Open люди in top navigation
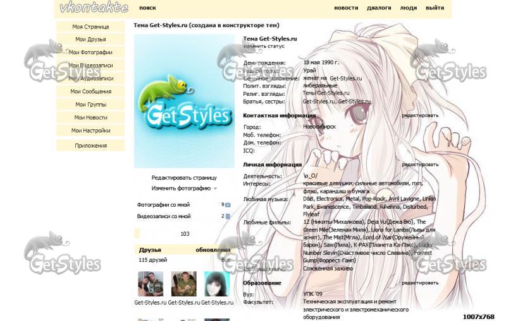The height and width of the screenshot is (321, 506). (x=408, y=8)
